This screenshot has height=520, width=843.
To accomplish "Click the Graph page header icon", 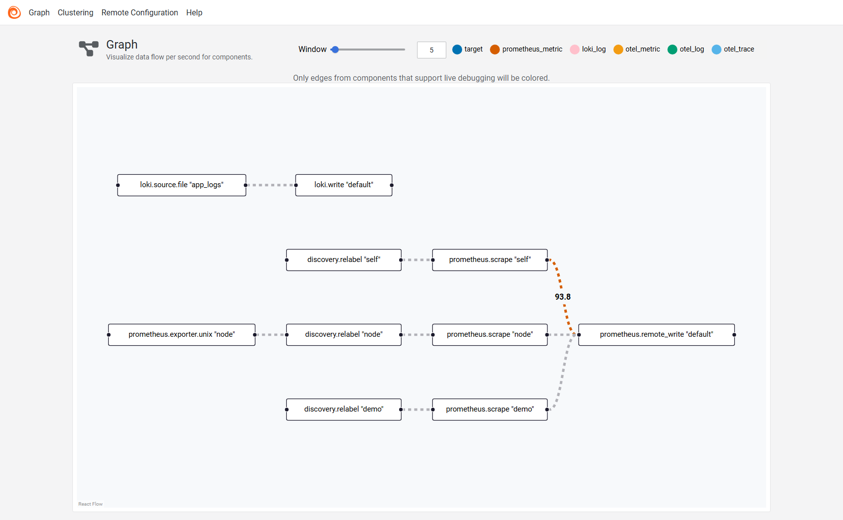I will coord(89,49).
